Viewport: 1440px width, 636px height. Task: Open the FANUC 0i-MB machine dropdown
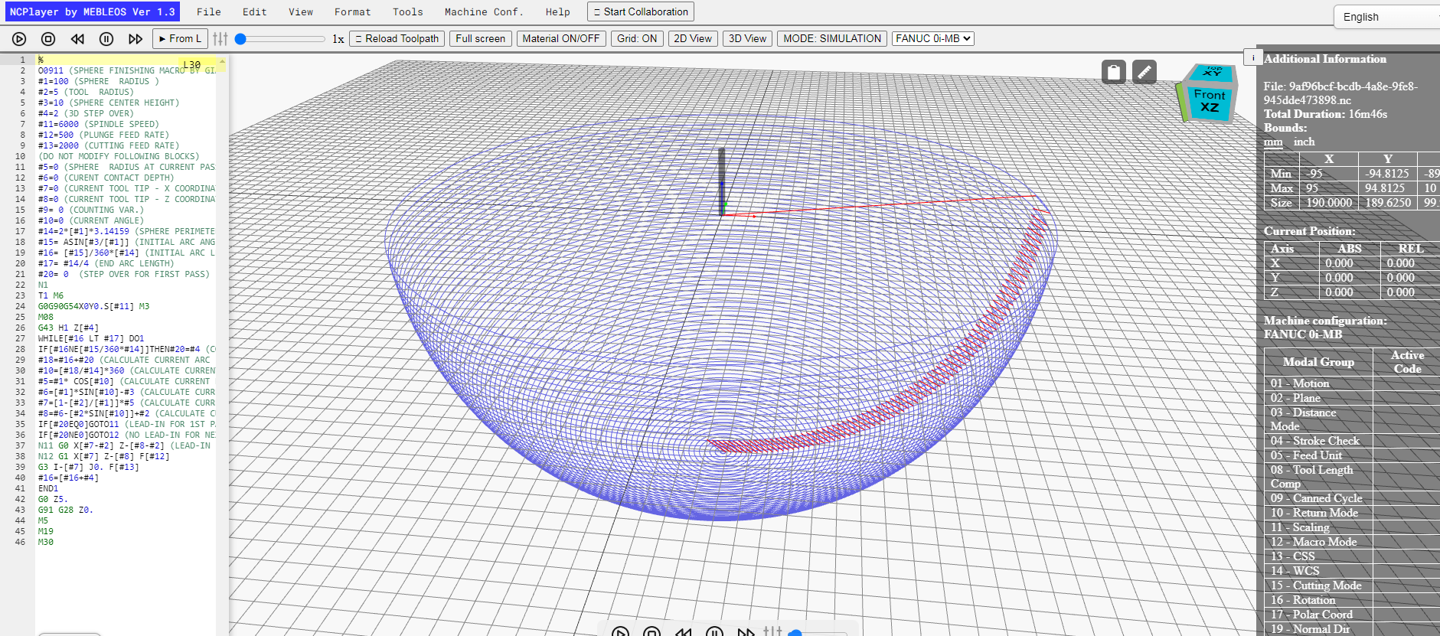932,38
